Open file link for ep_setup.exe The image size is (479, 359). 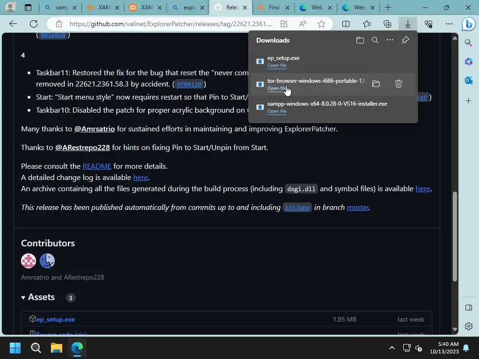[277, 65]
